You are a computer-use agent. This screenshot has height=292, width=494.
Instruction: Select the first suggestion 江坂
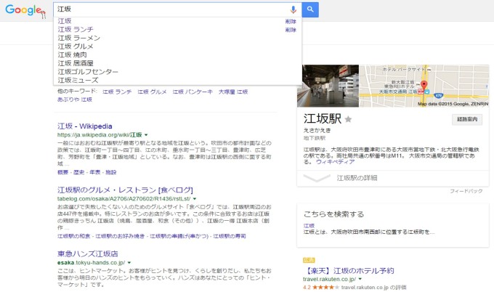click(x=65, y=21)
